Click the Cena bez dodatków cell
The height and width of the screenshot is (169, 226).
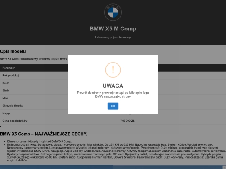59,121
